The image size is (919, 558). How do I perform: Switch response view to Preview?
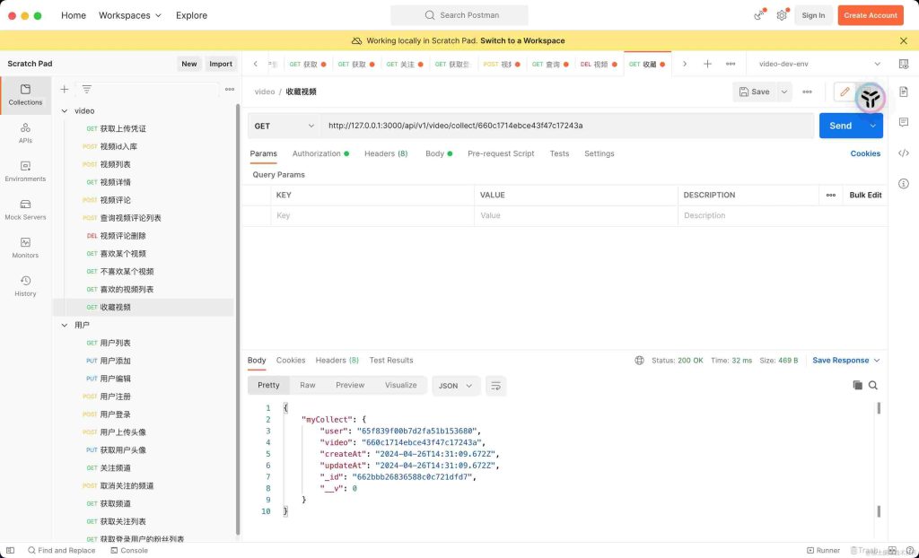coord(350,384)
